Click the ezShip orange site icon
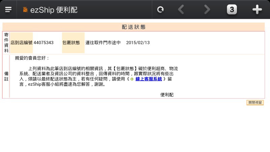This screenshot has height=152, width=270. (25, 10)
